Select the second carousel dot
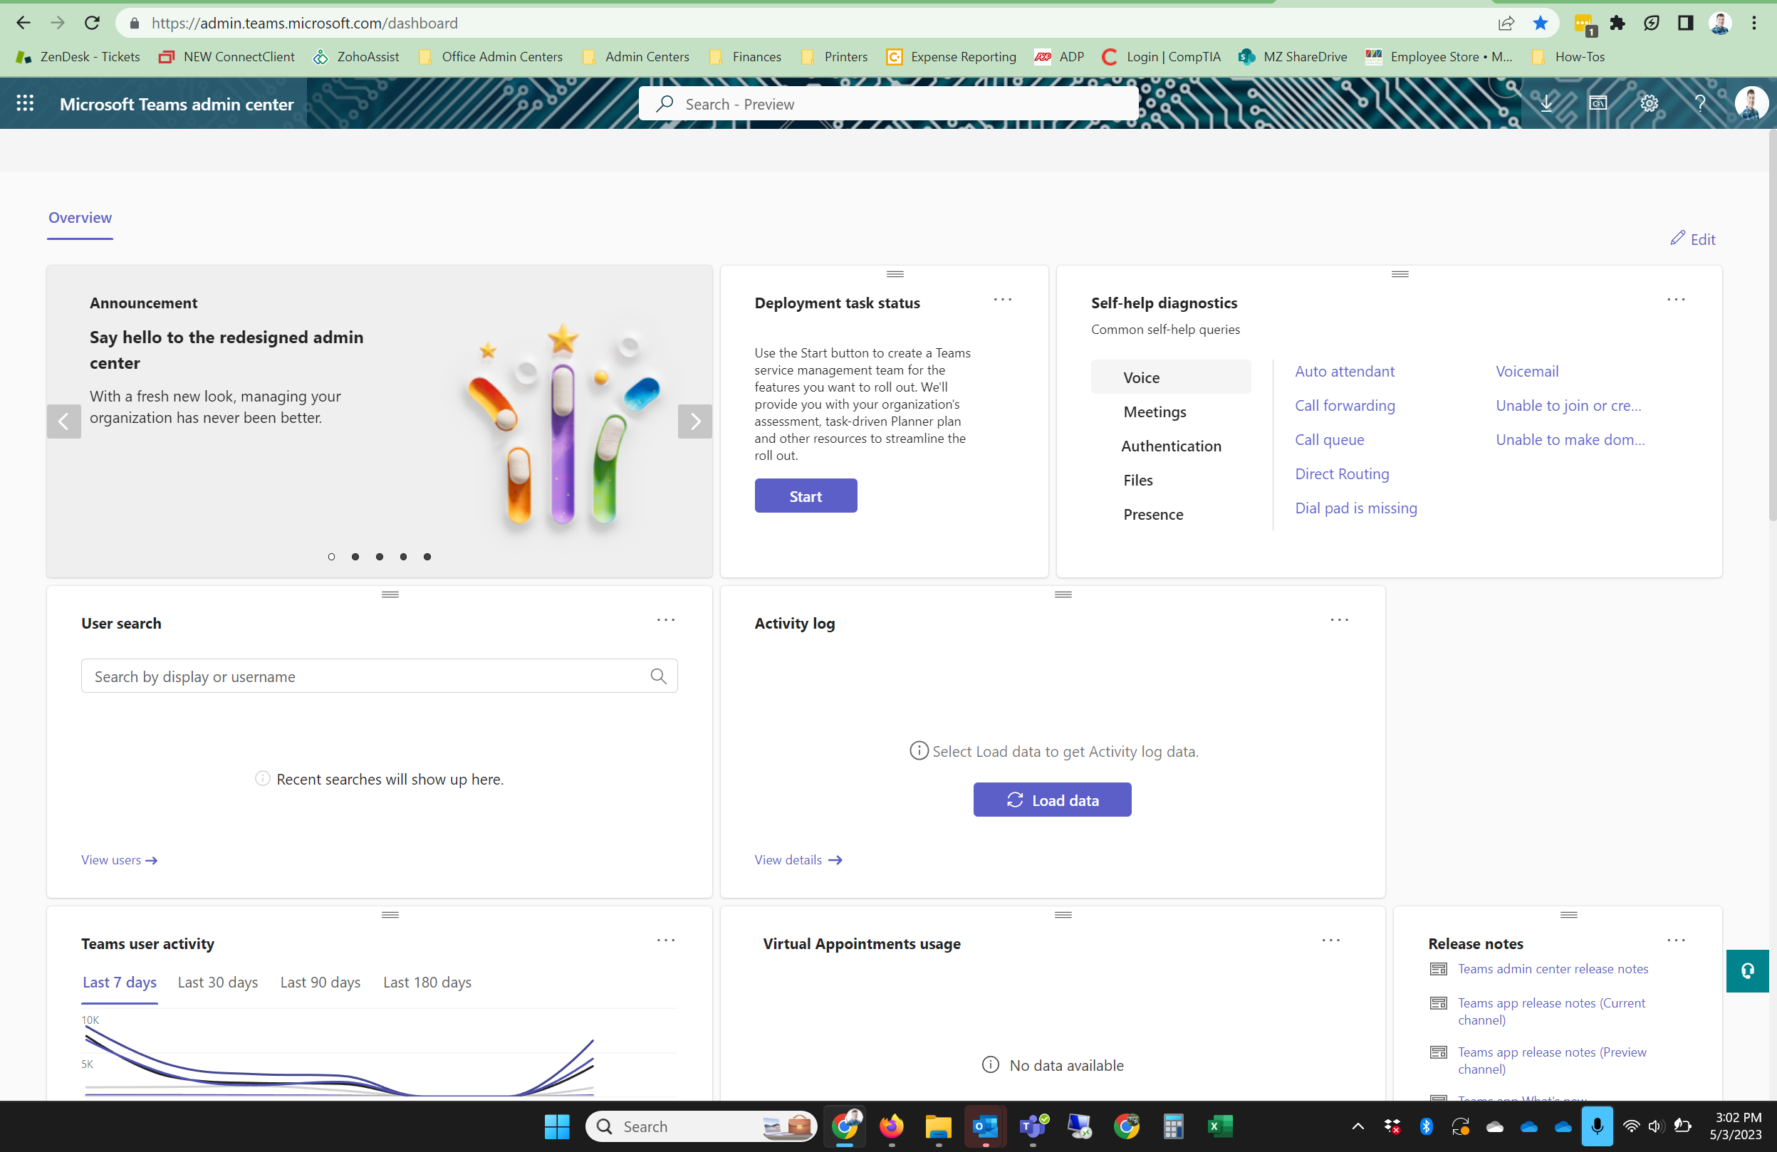The width and height of the screenshot is (1777, 1152). pyautogui.click(x=355, y=556)
